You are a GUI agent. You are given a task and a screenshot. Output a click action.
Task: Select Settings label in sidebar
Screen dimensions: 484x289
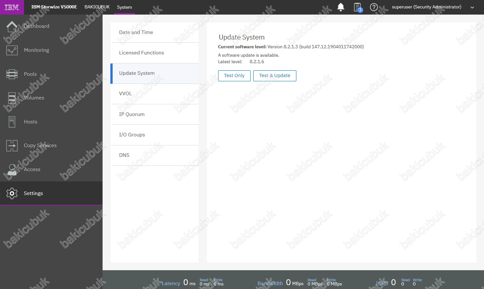coord(33,193)
